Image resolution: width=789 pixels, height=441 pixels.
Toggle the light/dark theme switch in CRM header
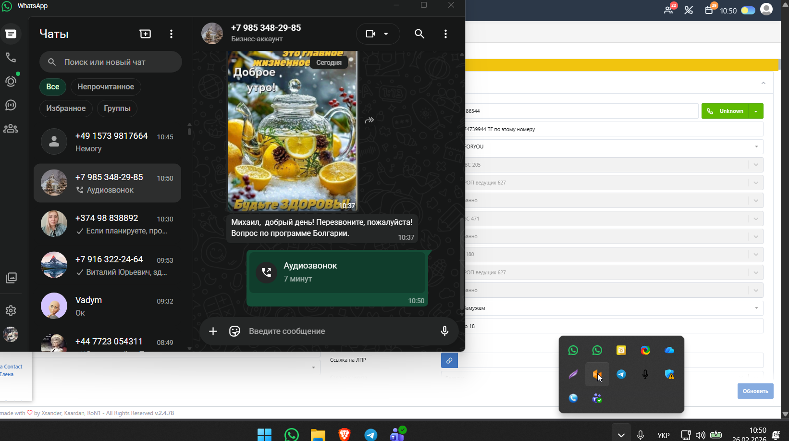pos(748,11)
